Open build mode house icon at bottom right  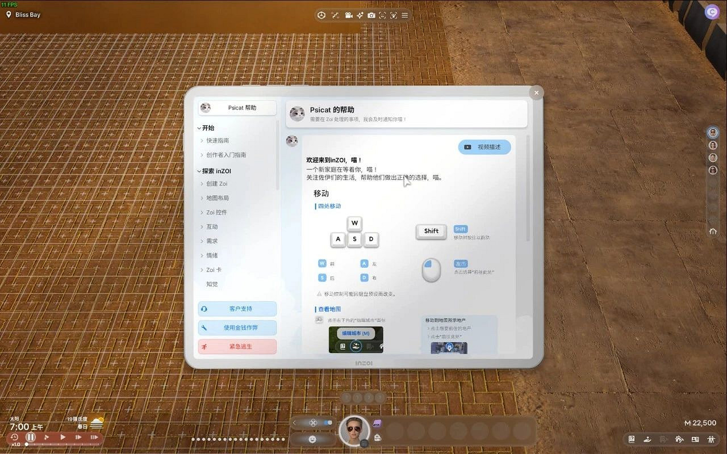tap(679, 439)
